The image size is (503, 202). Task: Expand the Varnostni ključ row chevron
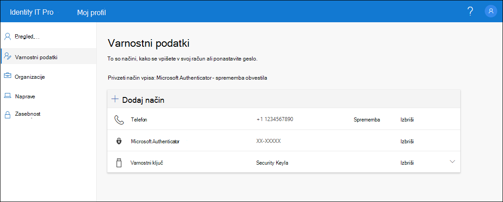[x=452, y=162]
